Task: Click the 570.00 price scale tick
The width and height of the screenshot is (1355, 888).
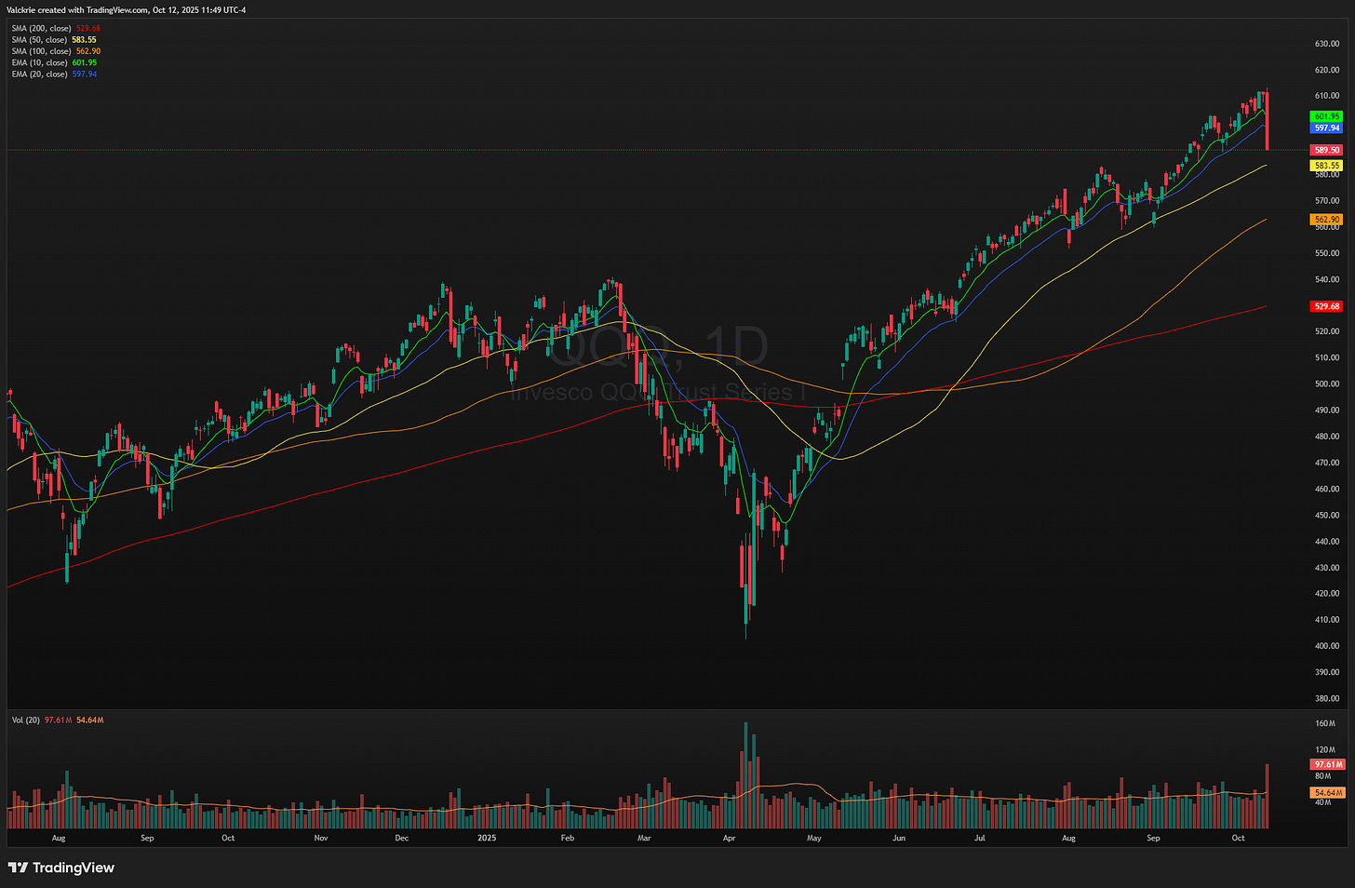Action: tap(1327, 201)
